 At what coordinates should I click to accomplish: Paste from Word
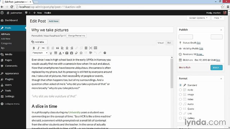point(72,53)
